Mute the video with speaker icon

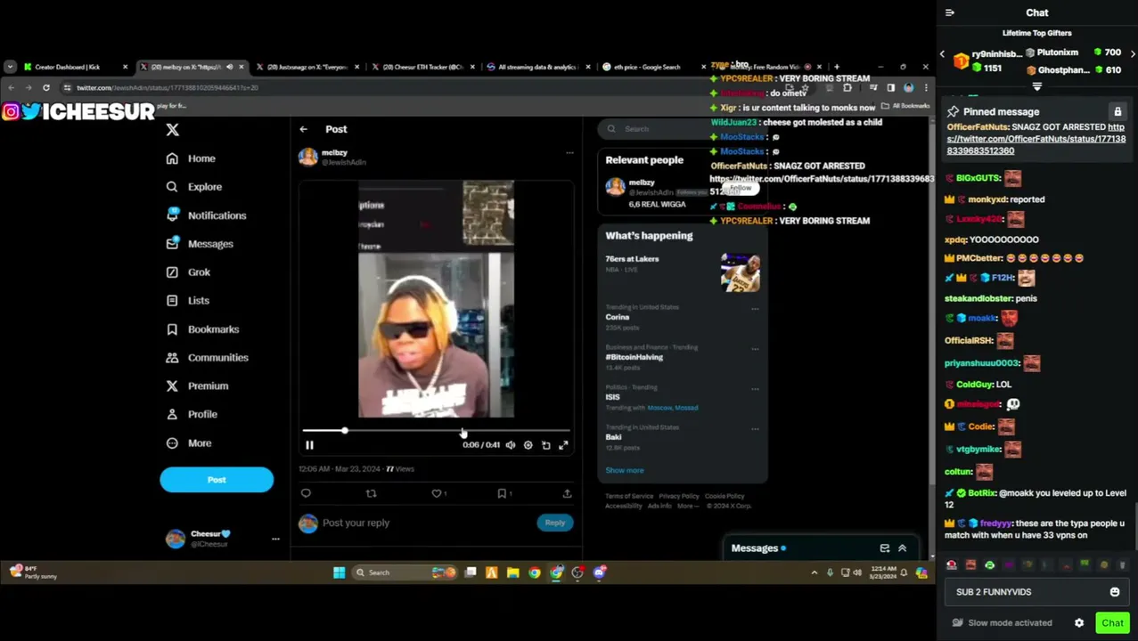click(x=511, y=445)
